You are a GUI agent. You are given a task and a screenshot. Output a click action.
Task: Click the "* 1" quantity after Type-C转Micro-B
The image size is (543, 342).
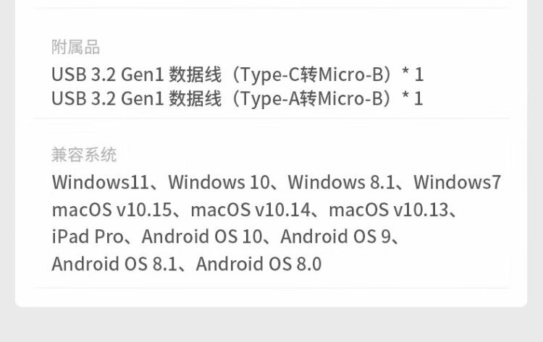(413, 74)
